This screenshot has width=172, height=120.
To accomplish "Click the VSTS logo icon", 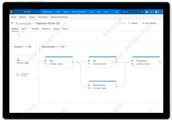I will tap(11, 12).
